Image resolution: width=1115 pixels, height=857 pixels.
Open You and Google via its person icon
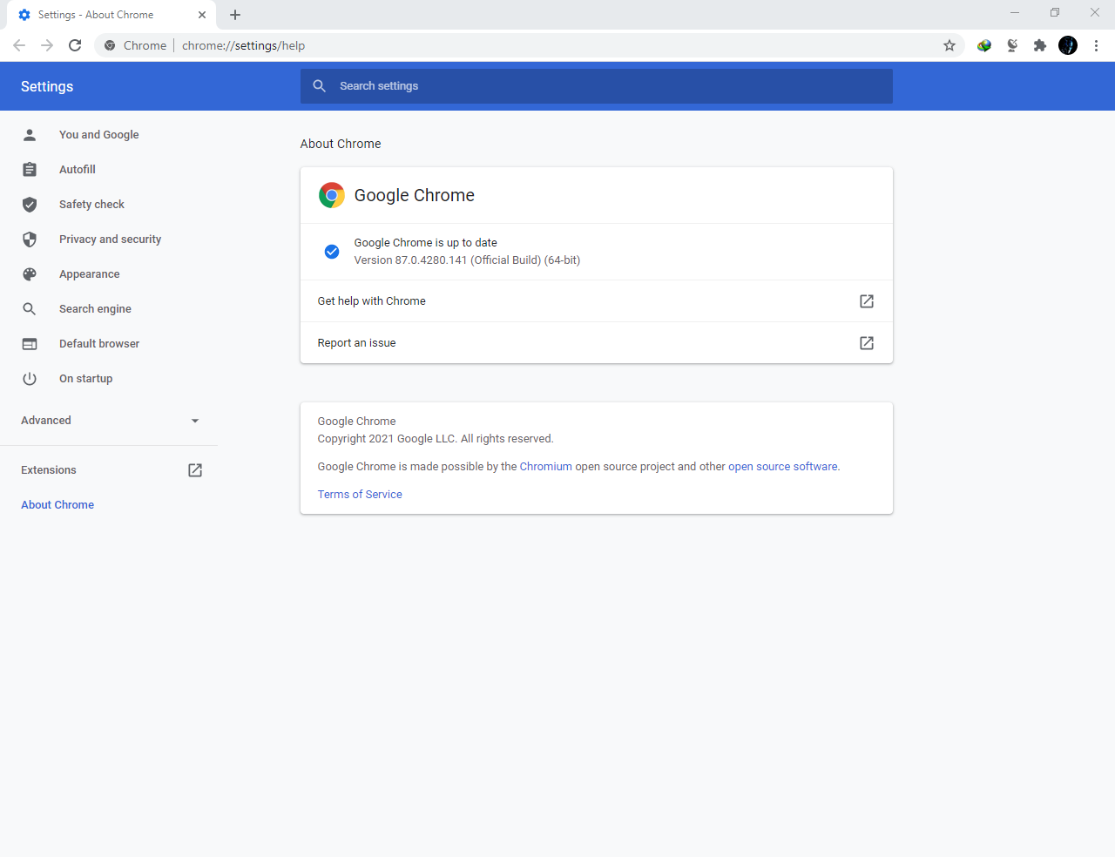click(x=30, y=135)
